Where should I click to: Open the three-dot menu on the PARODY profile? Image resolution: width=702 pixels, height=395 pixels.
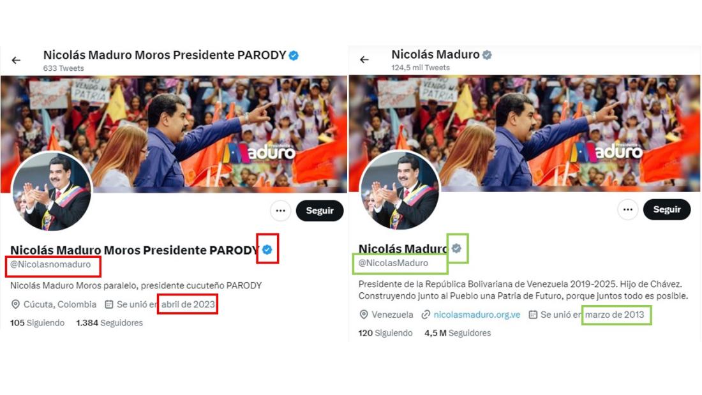(281, 211)
